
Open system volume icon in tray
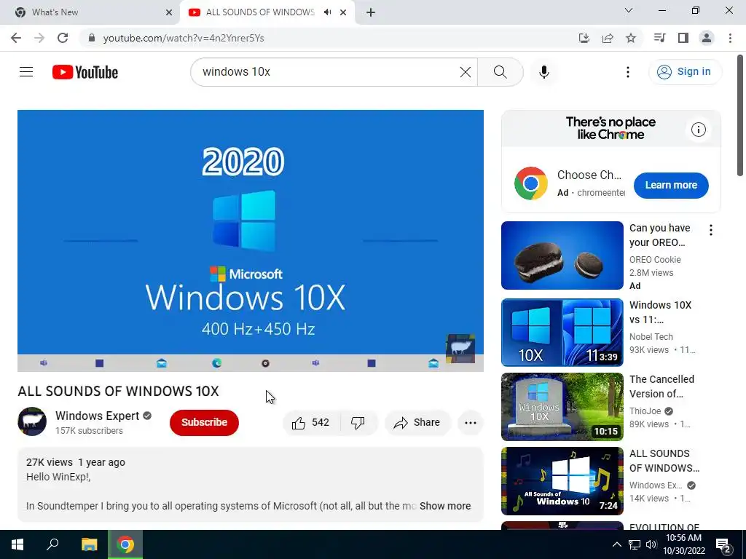pyautogui.click(x=651, y=544)
